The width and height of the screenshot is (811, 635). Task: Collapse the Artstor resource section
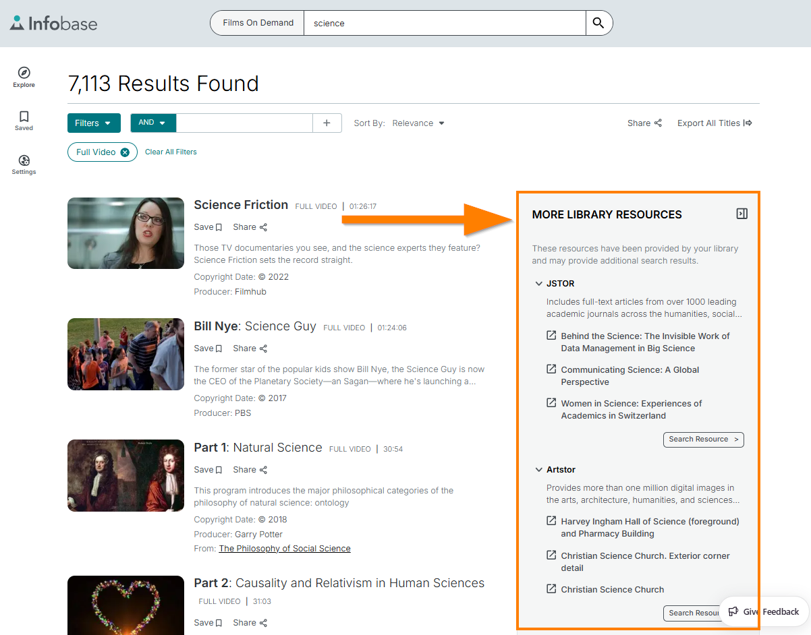[x=539, y=470]
